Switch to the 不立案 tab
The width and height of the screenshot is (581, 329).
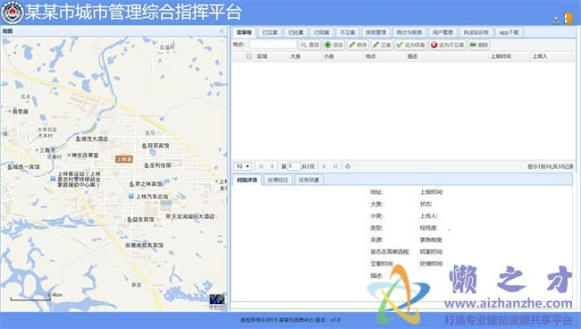click(x=348, y=32)
